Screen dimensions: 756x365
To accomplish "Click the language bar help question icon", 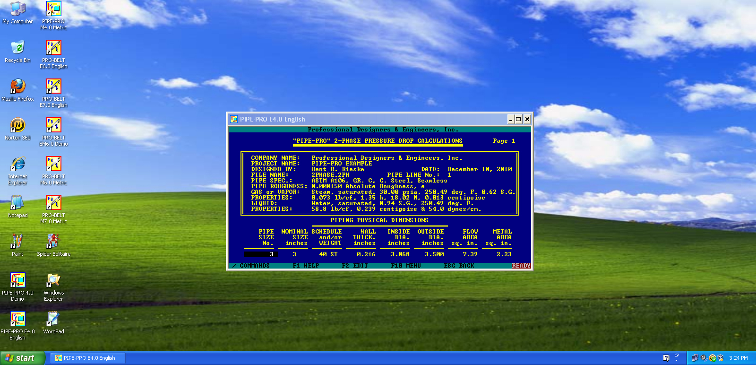I will (x=666, y=358).
